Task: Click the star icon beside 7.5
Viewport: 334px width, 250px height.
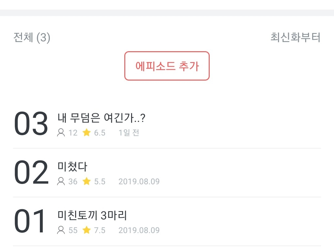Action: point(87,230)
